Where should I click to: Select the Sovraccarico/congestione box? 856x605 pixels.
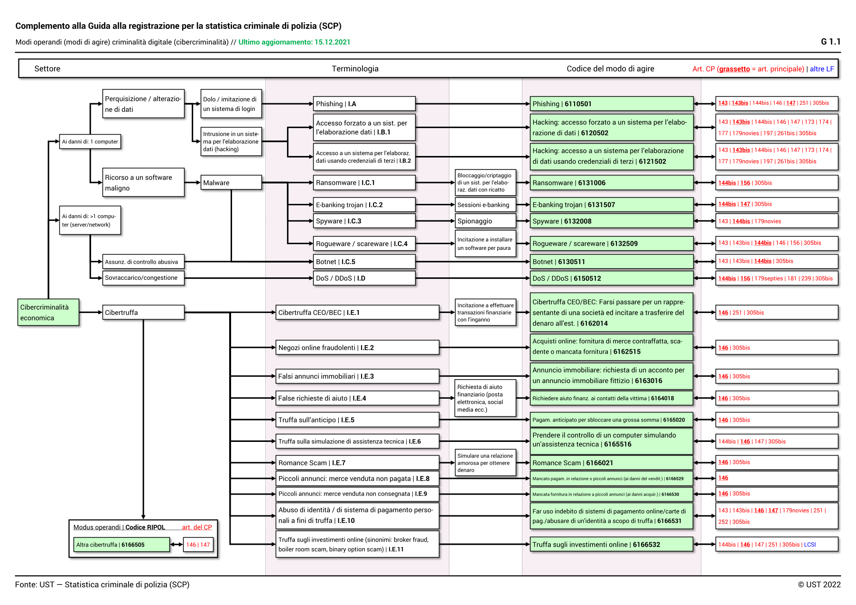coord(143,278)
